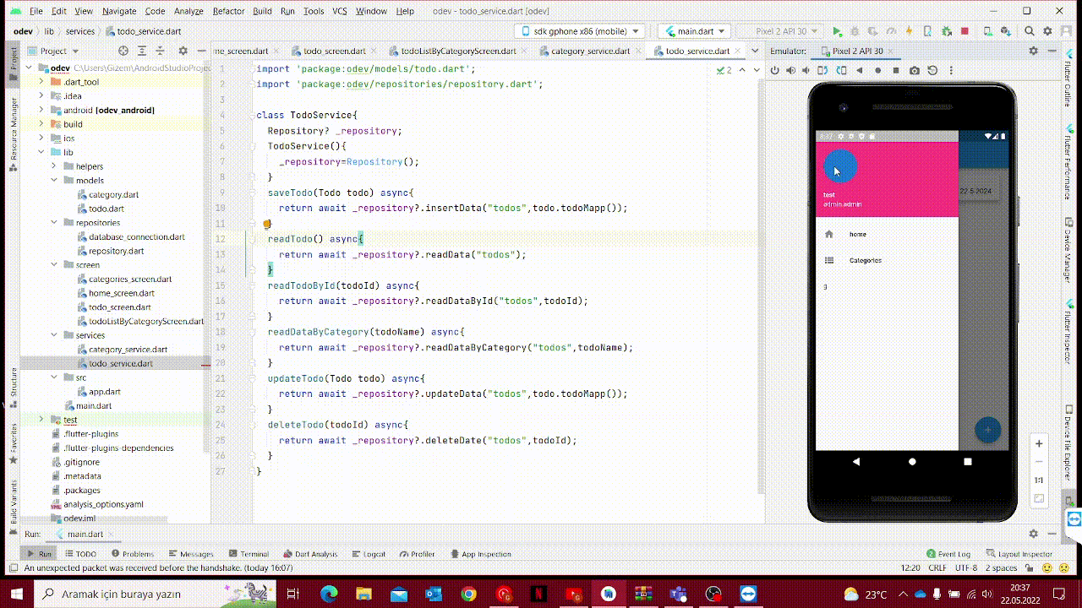Lower emulator volume with volume down icon
The image size is (1082, 608).
[806, 71]
